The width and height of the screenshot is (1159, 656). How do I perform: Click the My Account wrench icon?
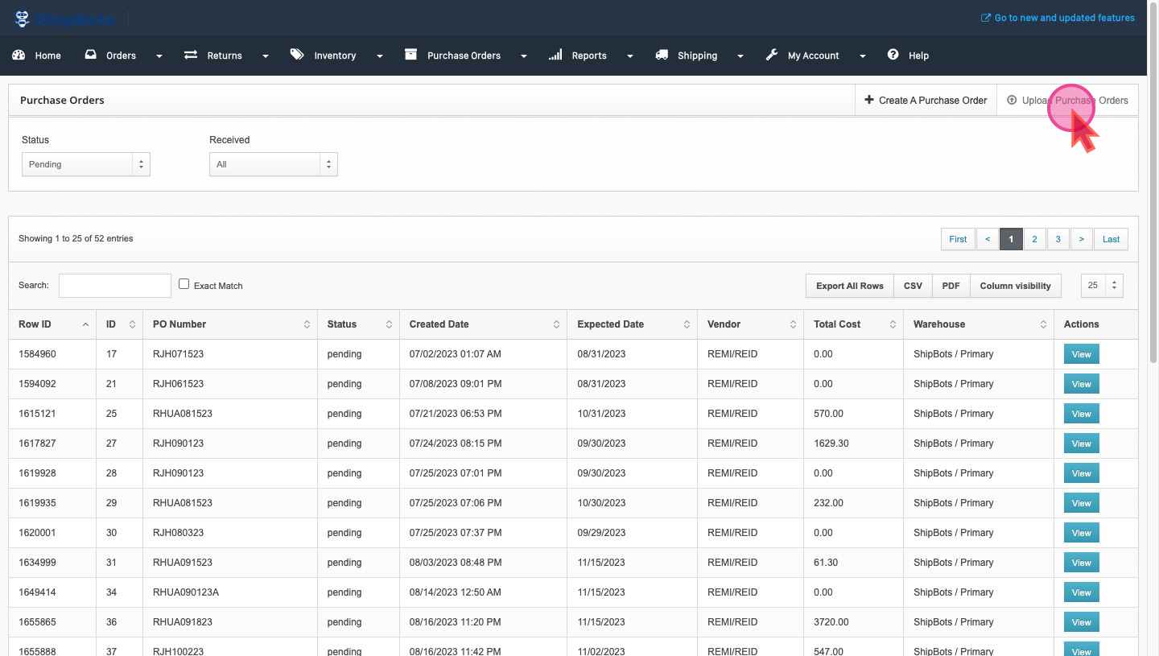(x=771, y=55)
